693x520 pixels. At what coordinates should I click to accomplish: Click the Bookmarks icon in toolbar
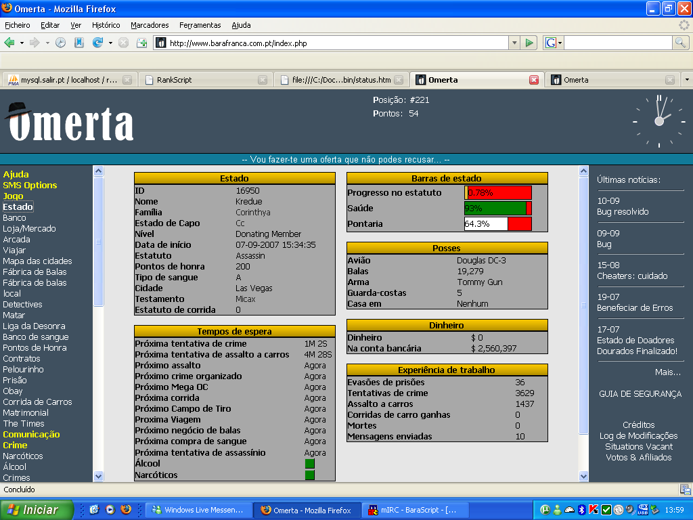pos(79,43)
